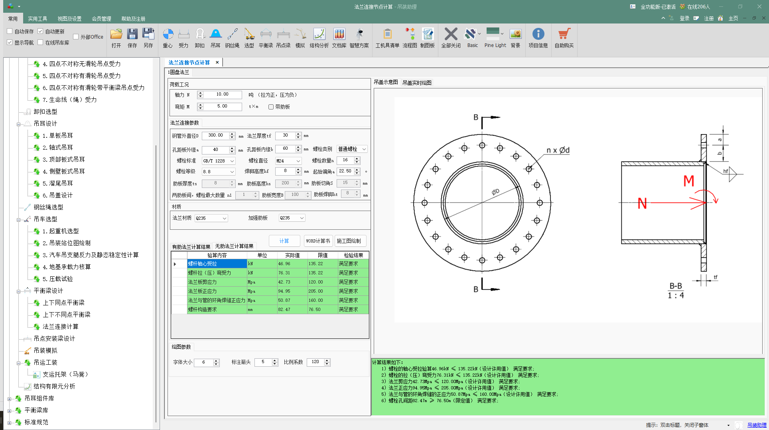Click the 计算 button
The width and height of the screenshot is (769, 430).
click(x=284, y=241)
